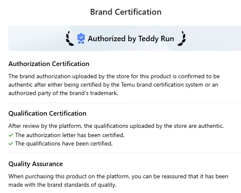Screen dimensions: 241x193
Task: Click 'The authorization letter has been certified' line
Action: click(70, 135)
